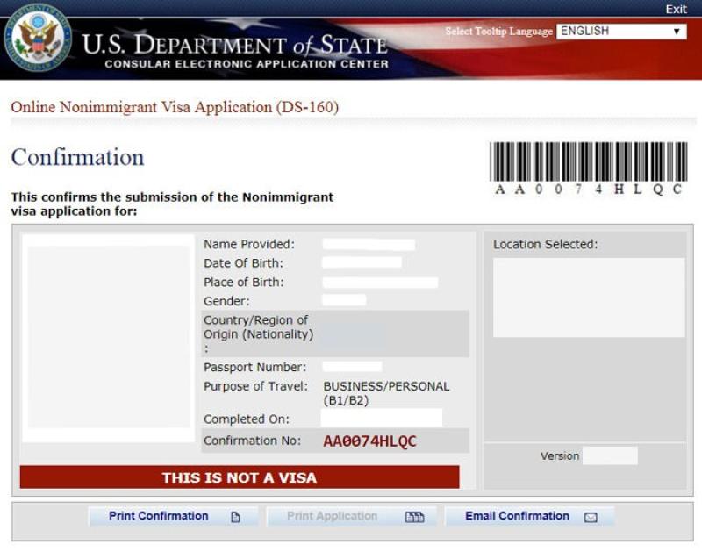Click the Name Provided value field
The image size is (702, 552).
pyautogui.click(x=369, y=245)
